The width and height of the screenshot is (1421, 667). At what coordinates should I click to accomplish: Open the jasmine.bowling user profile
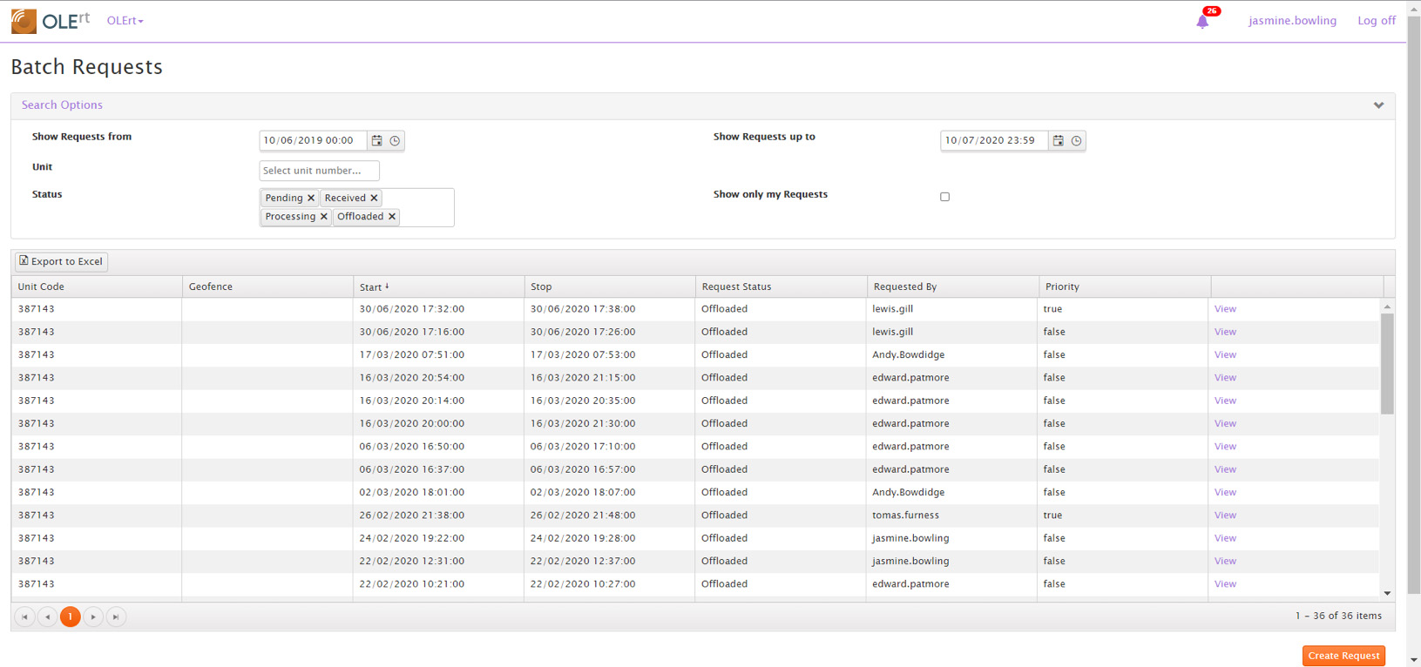click(1291, 21)
